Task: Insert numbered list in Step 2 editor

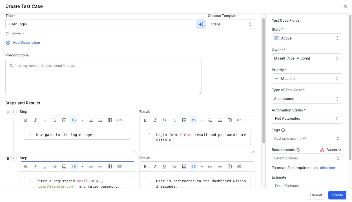Action: [91, 166]
